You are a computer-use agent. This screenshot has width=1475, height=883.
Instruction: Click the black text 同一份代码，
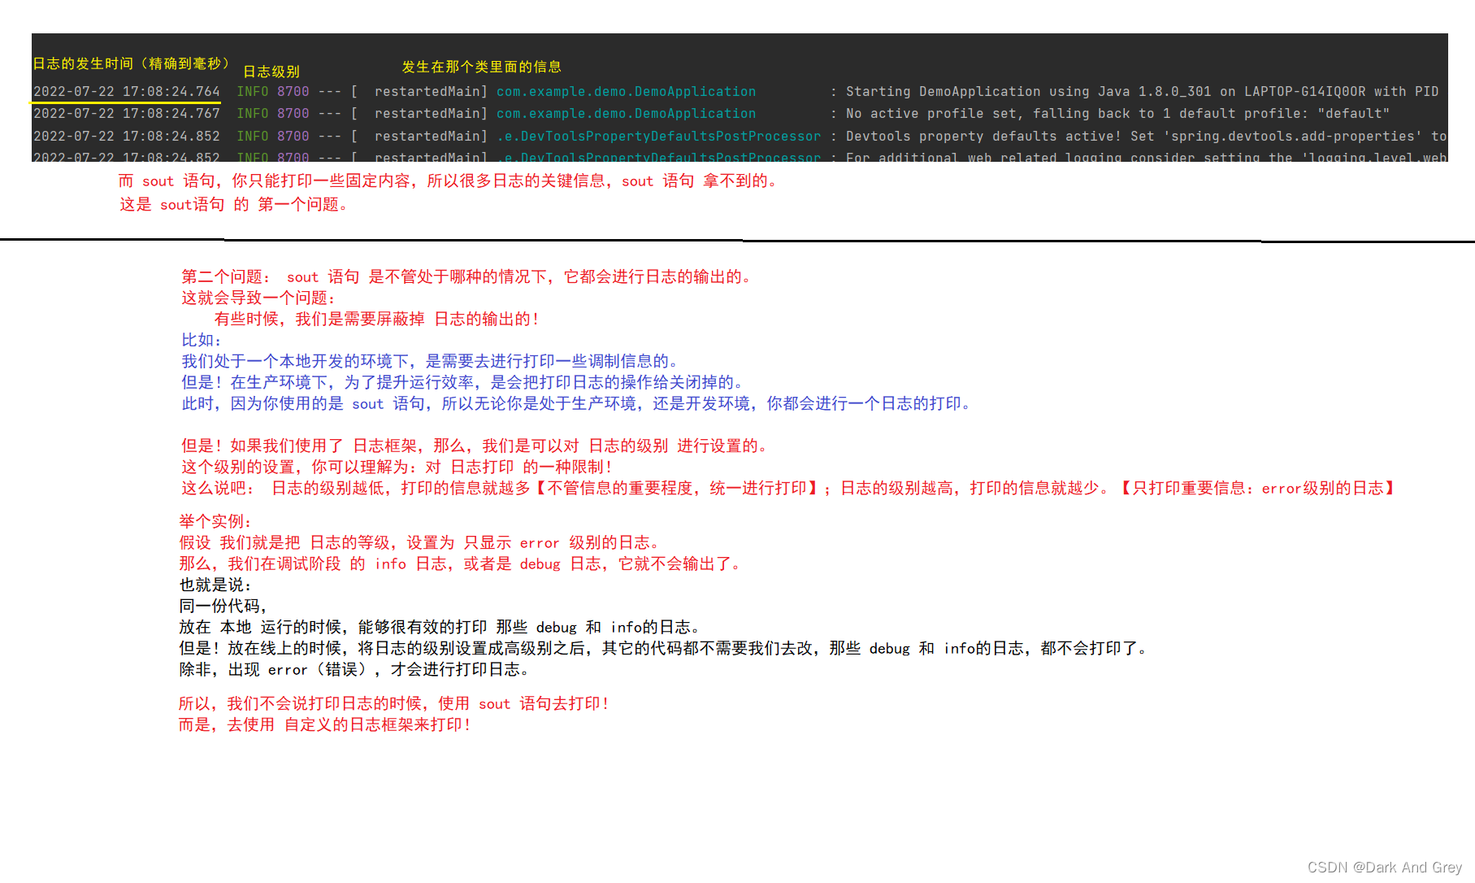point(223,607)
